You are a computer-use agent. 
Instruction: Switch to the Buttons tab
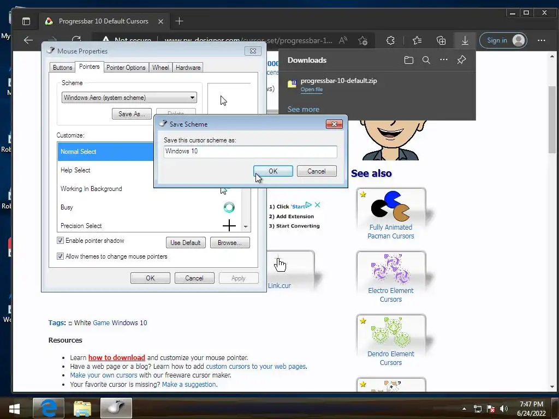click(62, 67)
